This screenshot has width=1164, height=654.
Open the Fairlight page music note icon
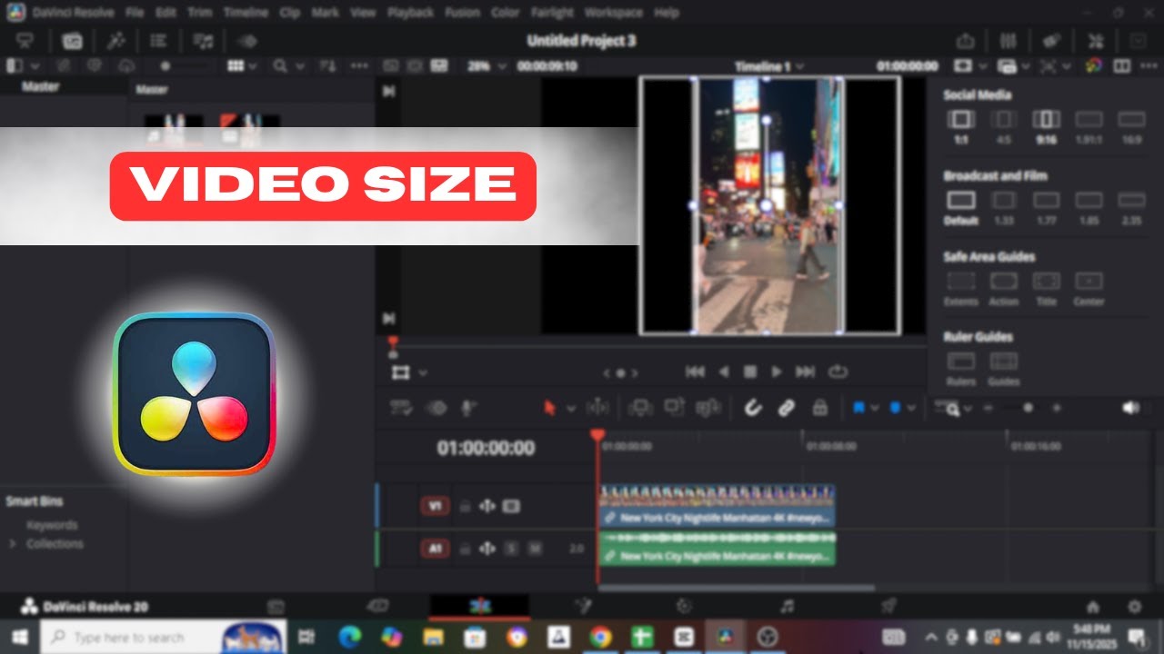click(x=788, y=607)
